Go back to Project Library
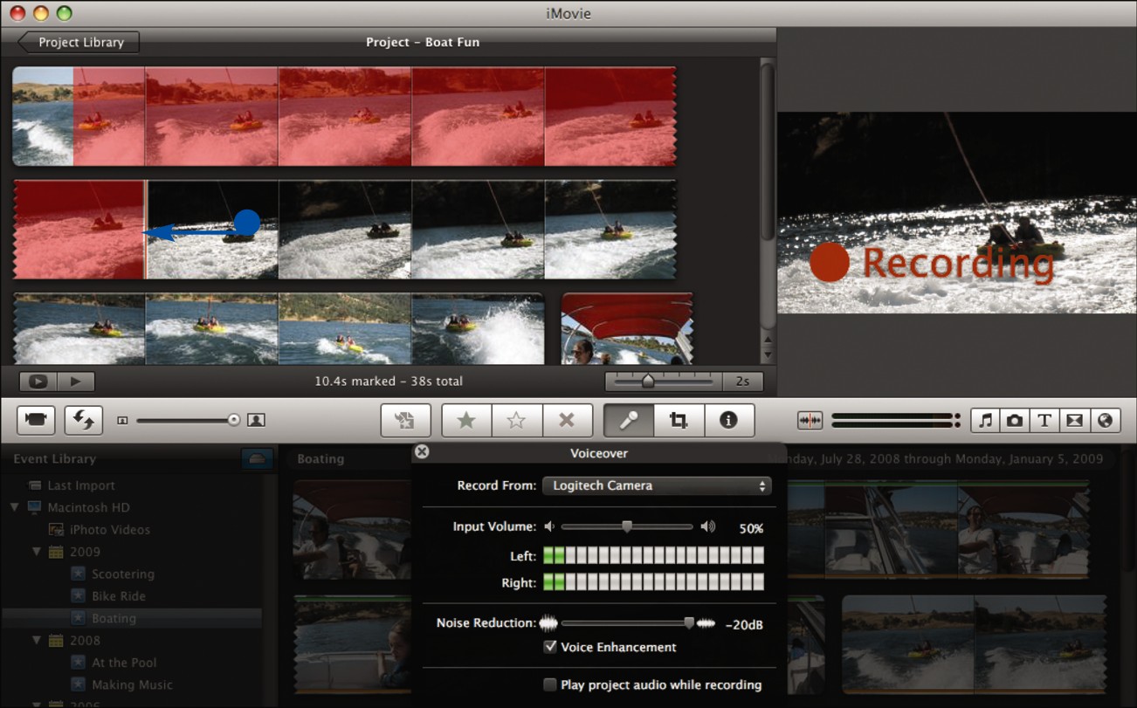The image size is (1137, 708). 79,42
